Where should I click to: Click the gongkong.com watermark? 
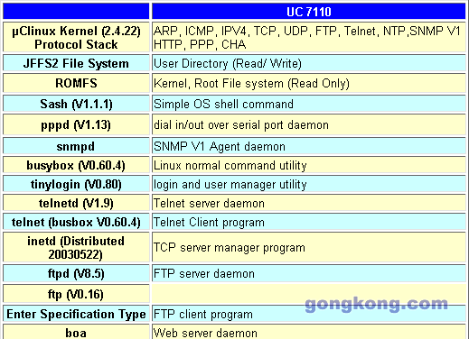[376, 304]
